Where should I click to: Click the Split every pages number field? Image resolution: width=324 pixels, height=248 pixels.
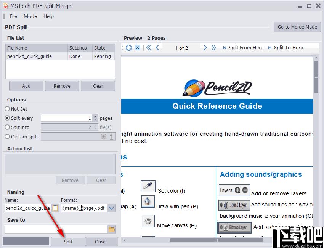coord(67,118)
